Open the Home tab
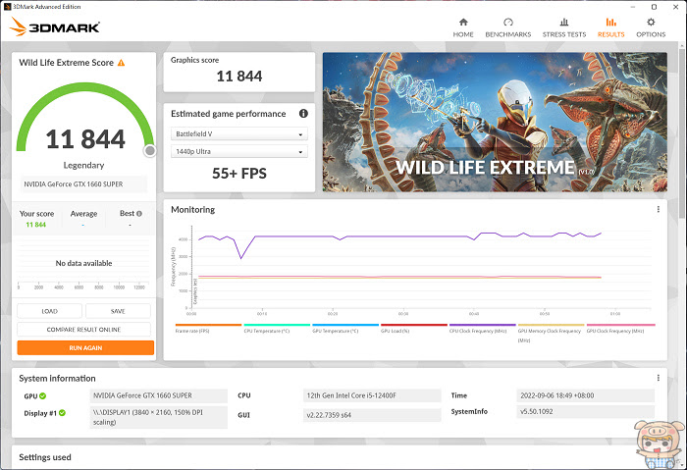This screenshot has width=687, height=470. click(x=463, y=27)
